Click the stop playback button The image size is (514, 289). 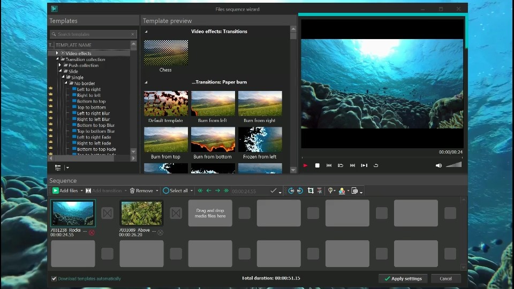(317, 166)
